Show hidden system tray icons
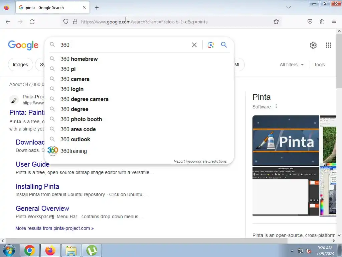Screen dimensions: 342x257 point(292,251)
